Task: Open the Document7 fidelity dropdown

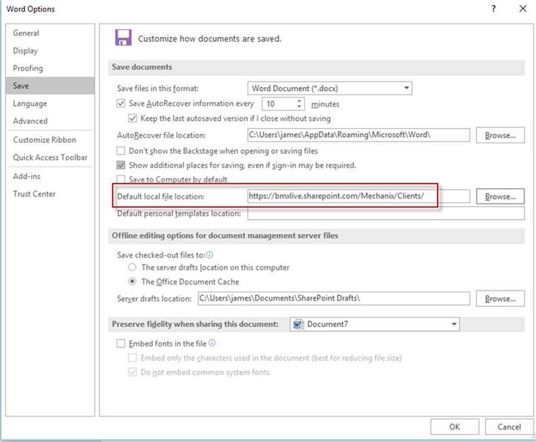Action: 374,324
